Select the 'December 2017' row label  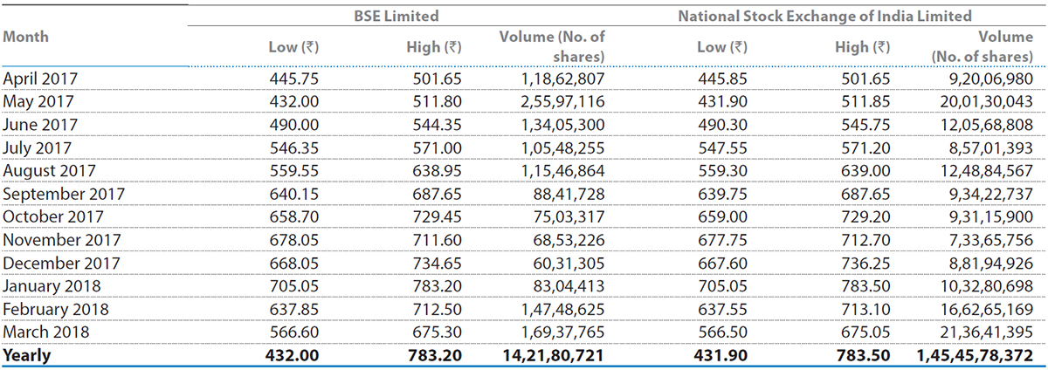(61, 263)
